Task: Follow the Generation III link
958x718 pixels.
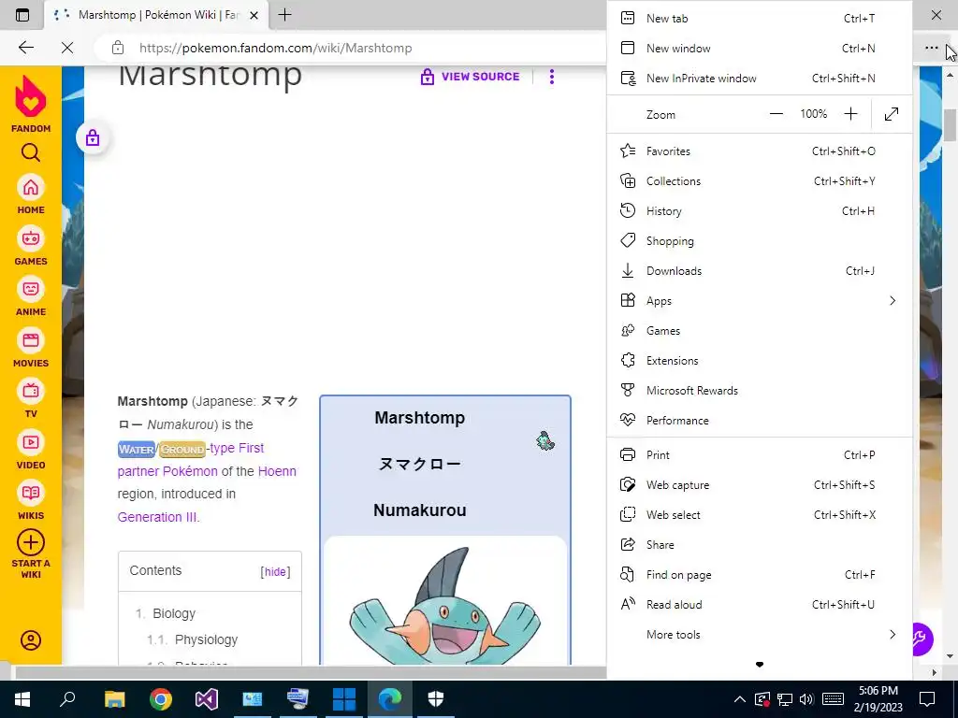Action: click(x=158, y=517)
